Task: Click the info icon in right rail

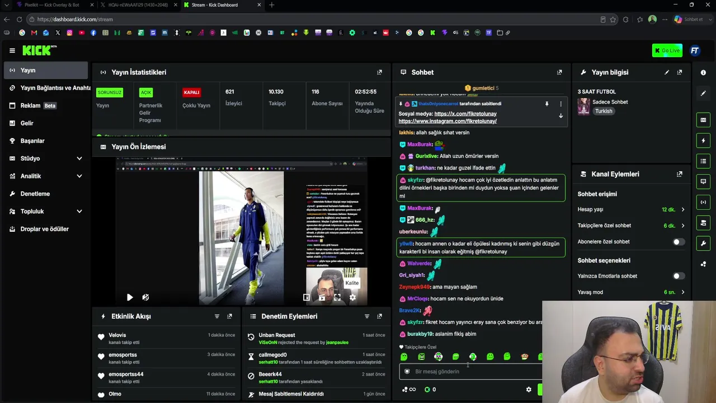Action: point(703,73)
